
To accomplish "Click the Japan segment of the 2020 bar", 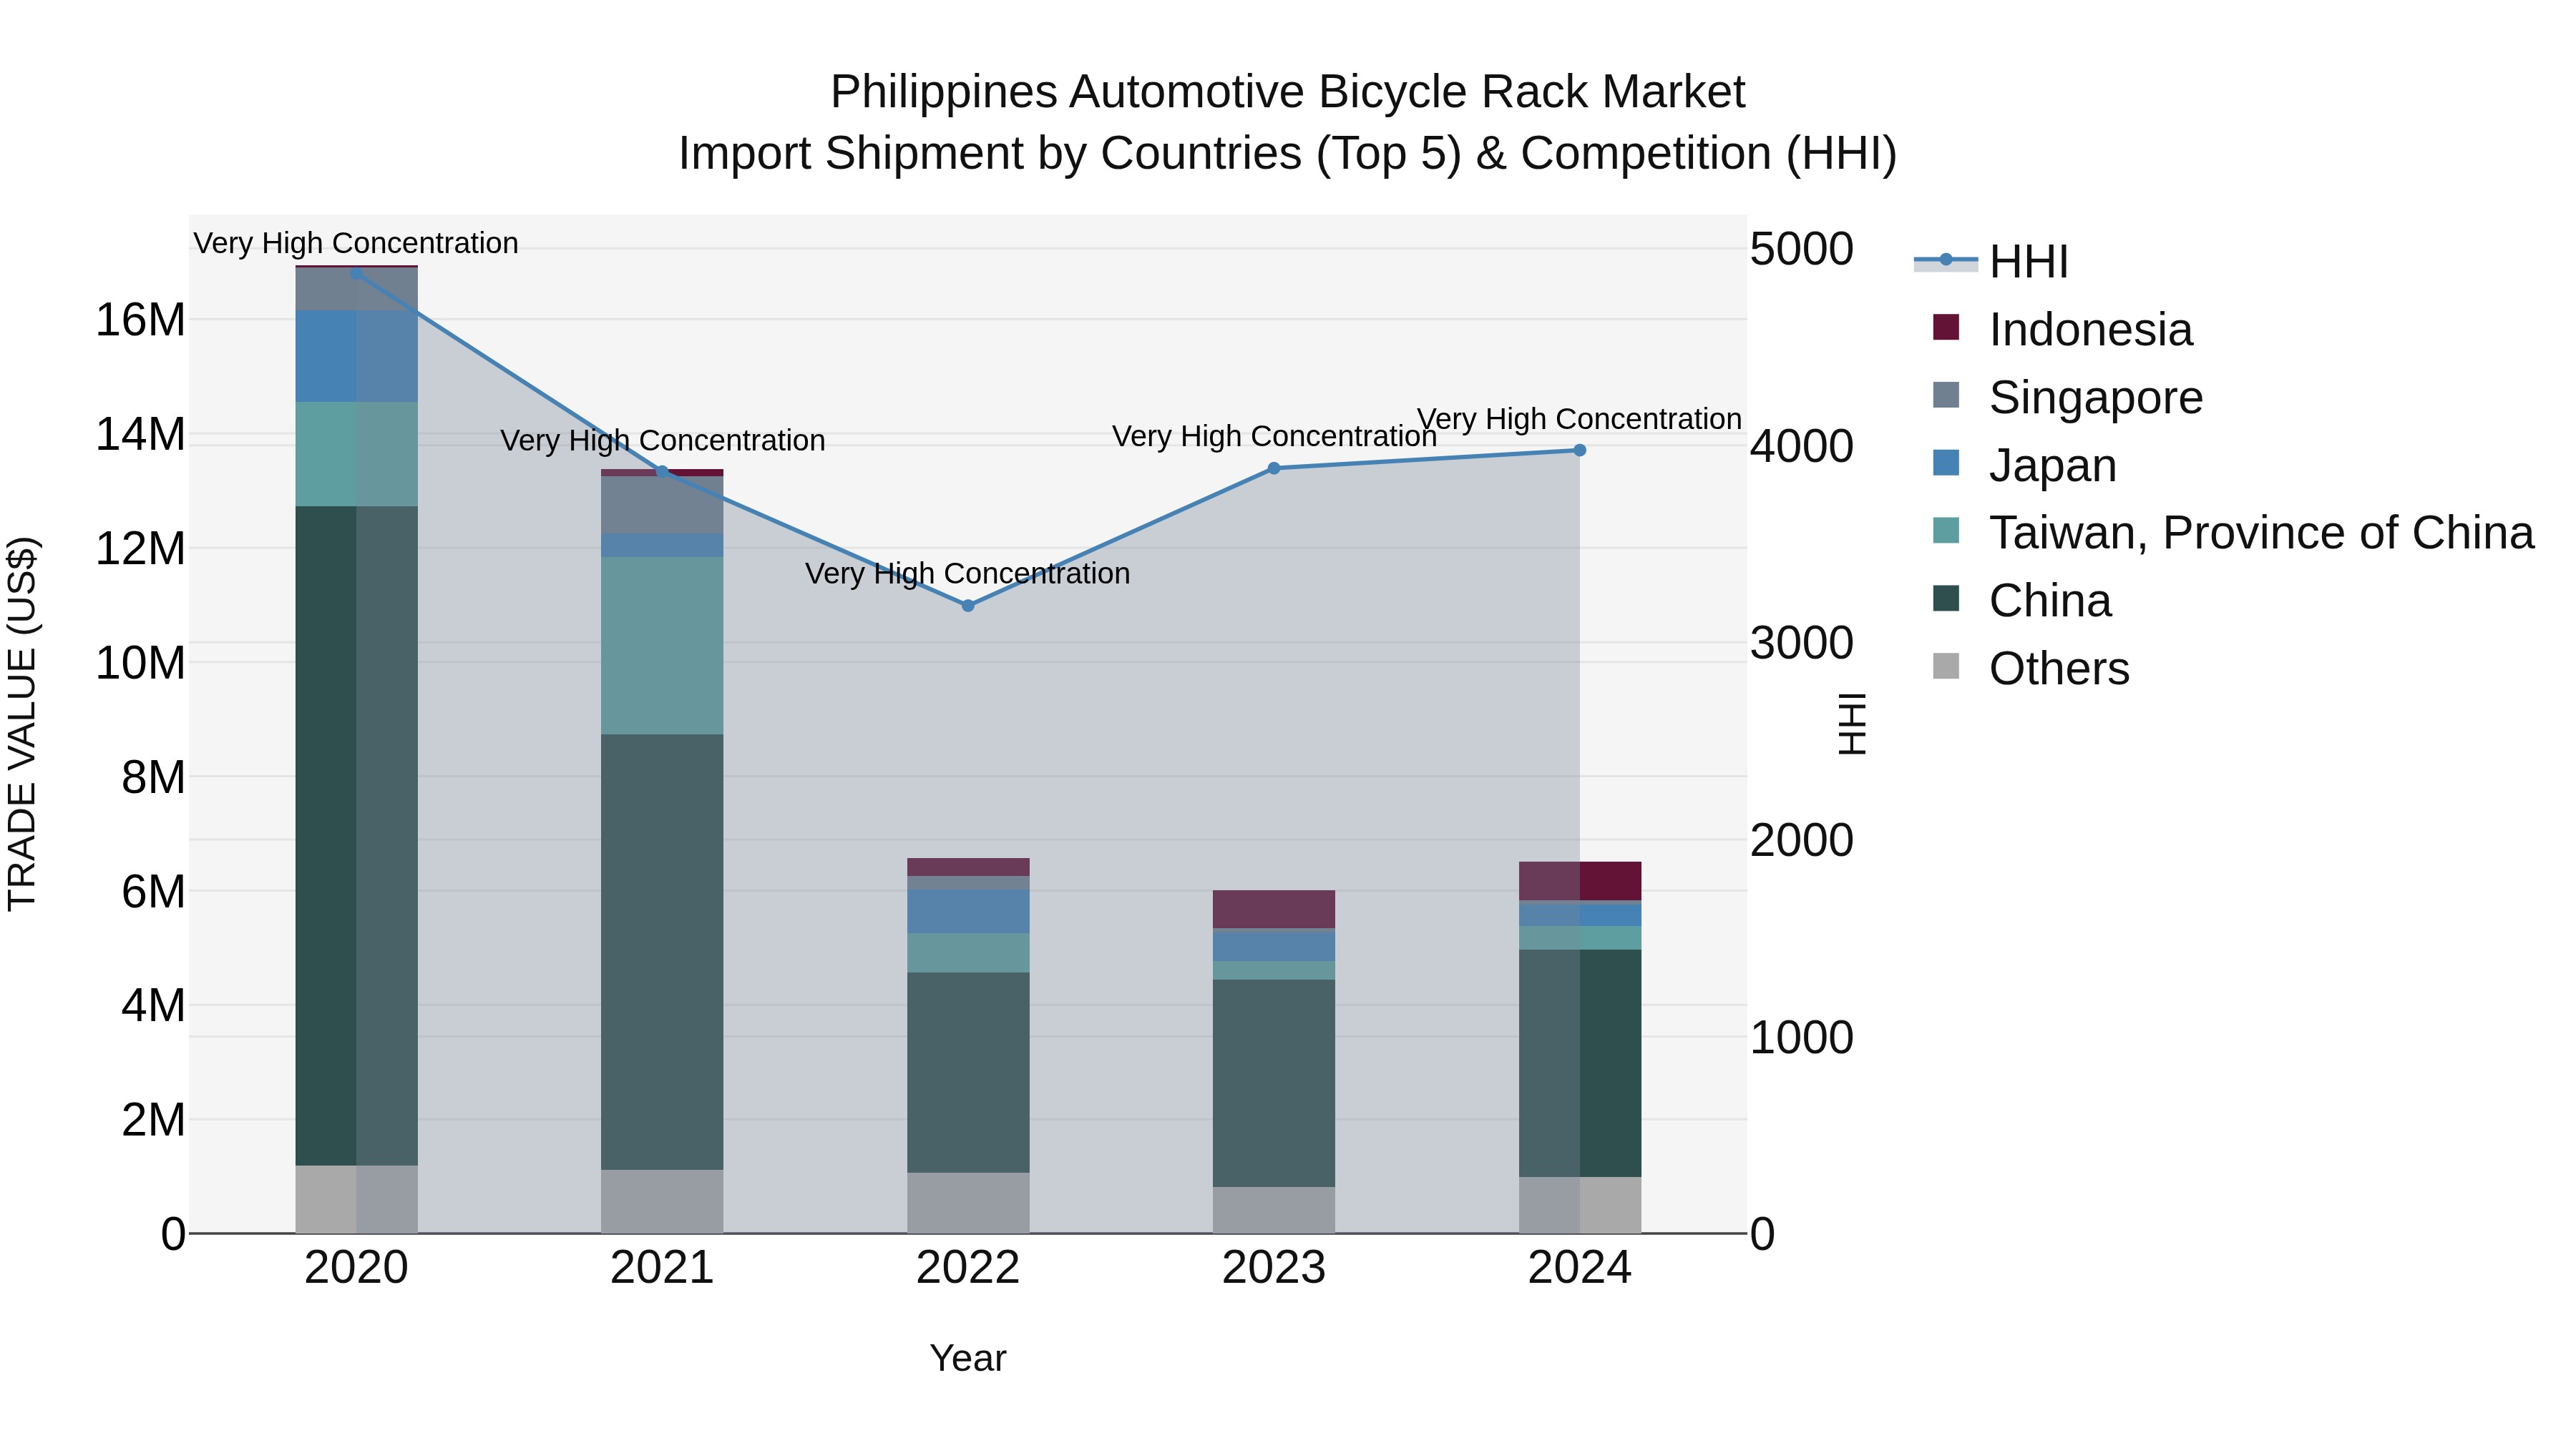I will (x=356, y=357).
